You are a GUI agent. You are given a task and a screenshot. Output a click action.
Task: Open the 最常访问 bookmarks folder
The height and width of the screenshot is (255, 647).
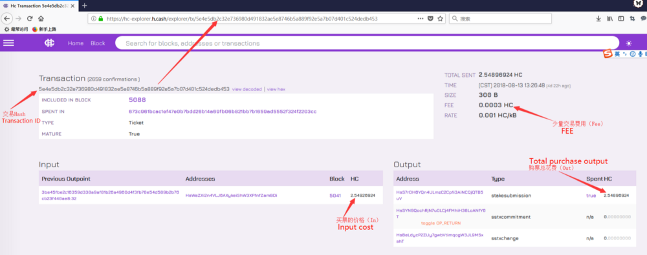click(x=16, y=29)
